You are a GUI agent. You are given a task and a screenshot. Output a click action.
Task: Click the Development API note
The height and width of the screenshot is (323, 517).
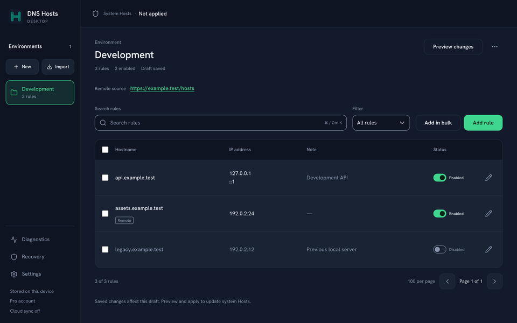[327, 178]
